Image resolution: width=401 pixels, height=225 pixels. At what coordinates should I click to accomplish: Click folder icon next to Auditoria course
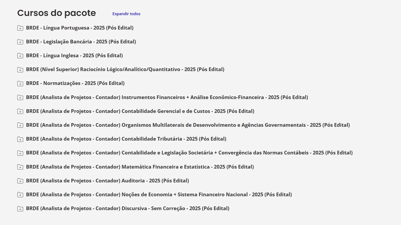click(20, 181)
